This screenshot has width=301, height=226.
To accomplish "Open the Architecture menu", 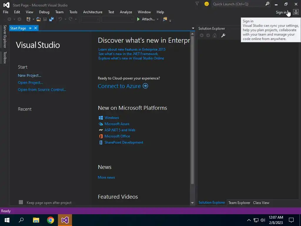I will click(x=93, y=12).
